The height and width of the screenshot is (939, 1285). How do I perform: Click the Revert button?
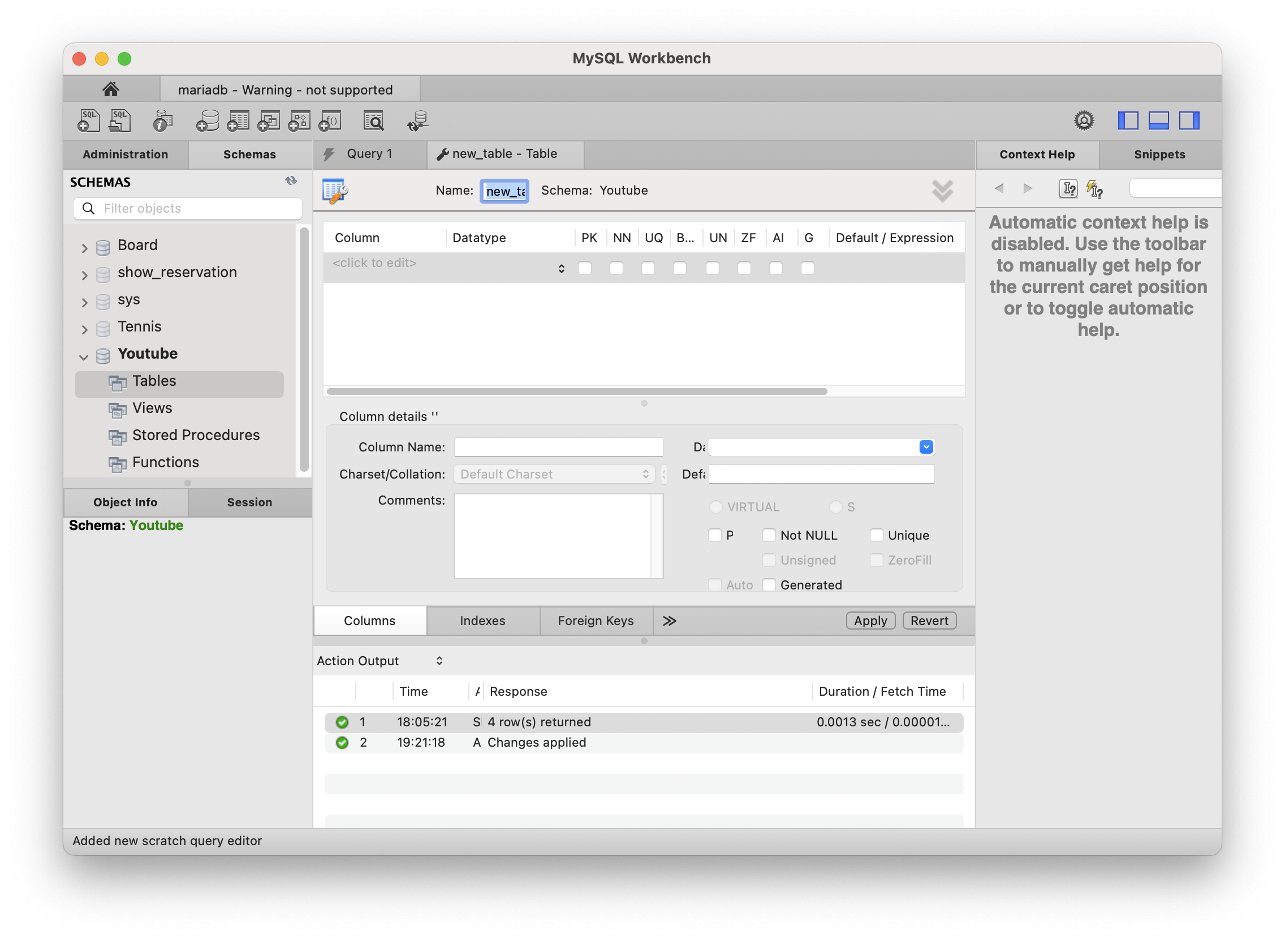[x=930, y=621]
